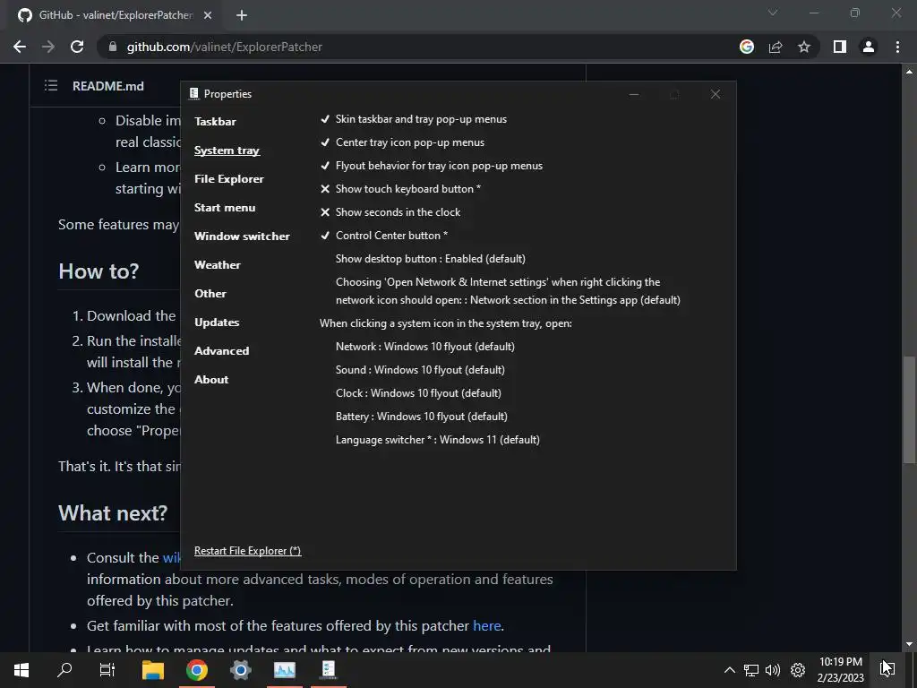Open taskbar Search icon
Viewport: 917px width, 688px height.
64,670
